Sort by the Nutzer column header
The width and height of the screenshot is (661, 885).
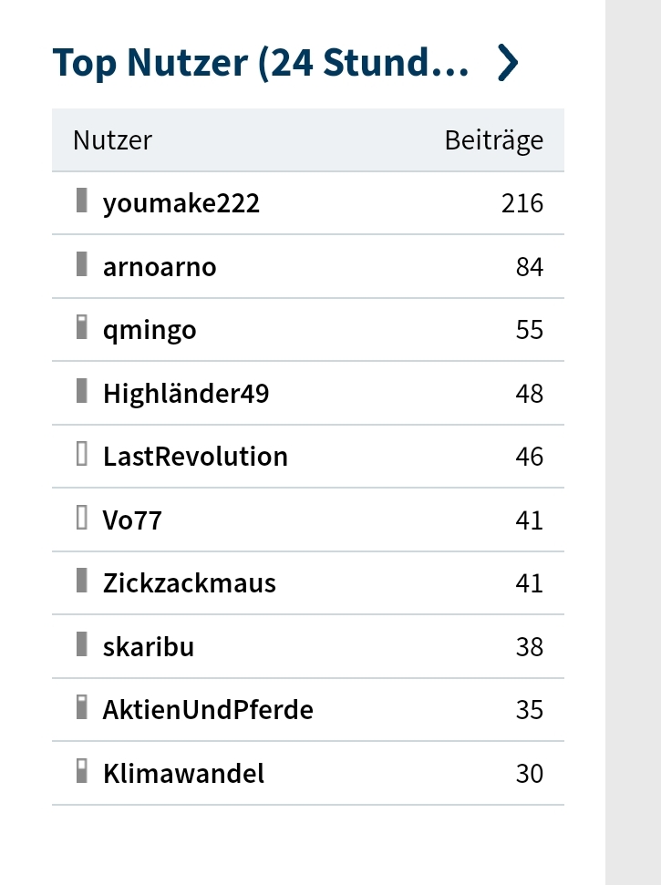click(110, 139)
